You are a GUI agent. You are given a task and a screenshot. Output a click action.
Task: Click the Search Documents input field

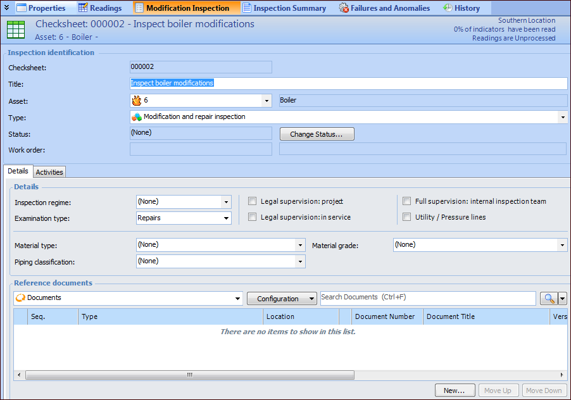(427, 298)
